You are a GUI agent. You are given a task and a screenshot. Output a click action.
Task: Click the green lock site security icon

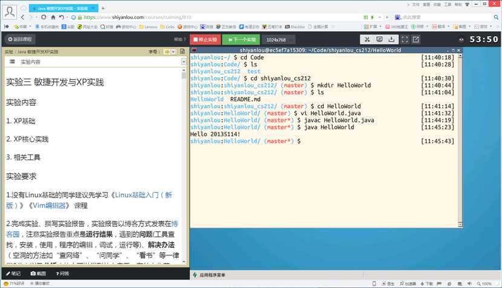[80, 18]
